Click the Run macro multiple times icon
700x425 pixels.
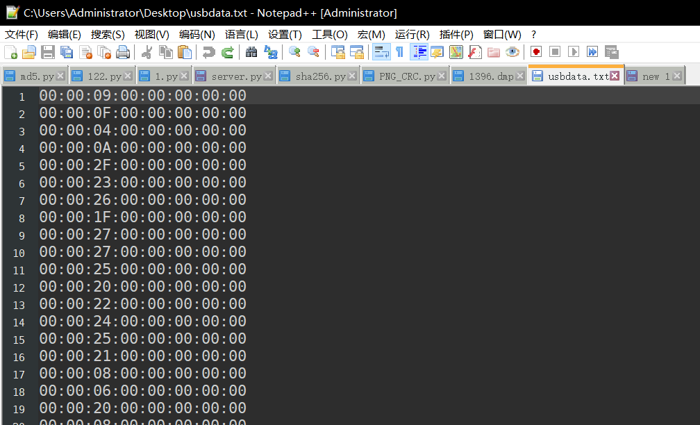pos(592,52)
